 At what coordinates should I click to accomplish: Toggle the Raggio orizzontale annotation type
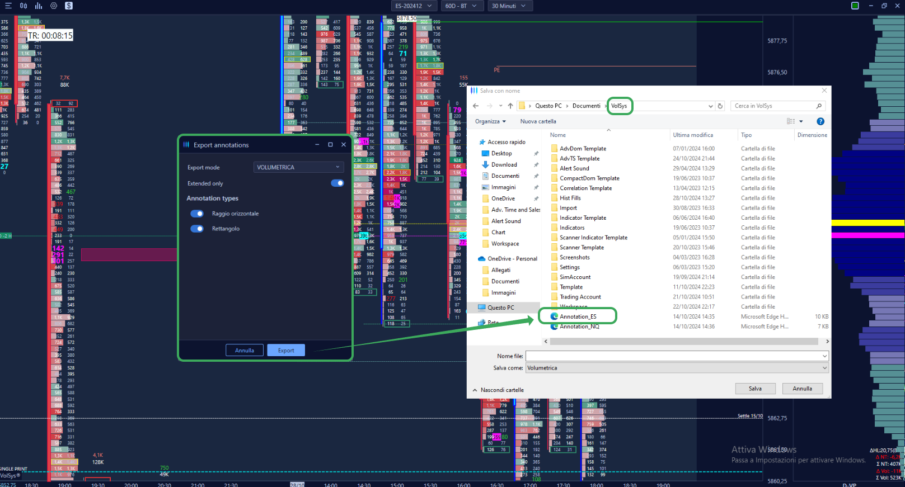pos(197,214)
